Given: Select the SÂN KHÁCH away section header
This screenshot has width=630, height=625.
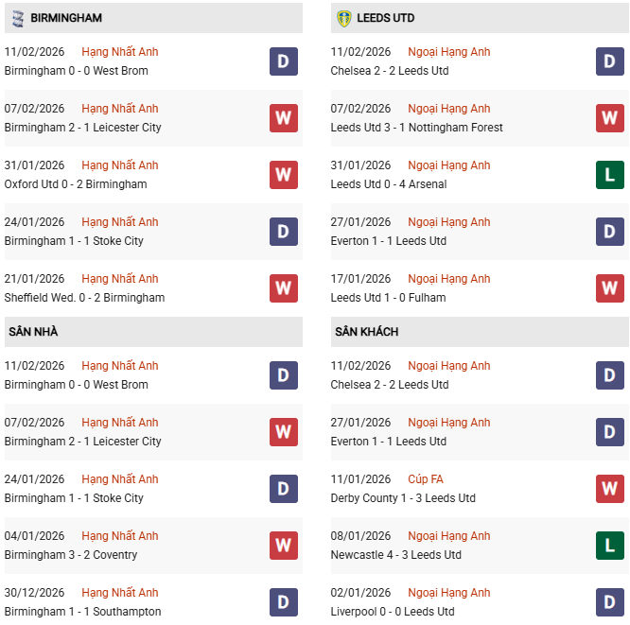Looking at the screenshot, I should coord(366,332).
